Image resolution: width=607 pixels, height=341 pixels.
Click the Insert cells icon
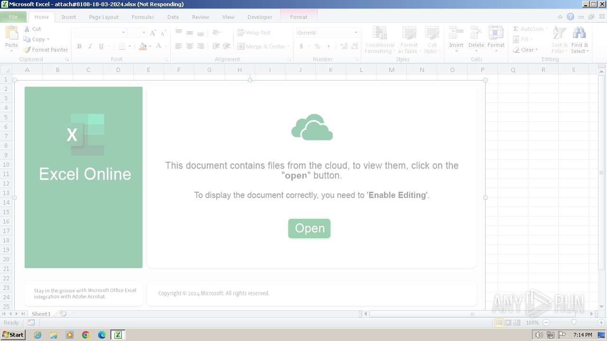click(x=456, y=33)
